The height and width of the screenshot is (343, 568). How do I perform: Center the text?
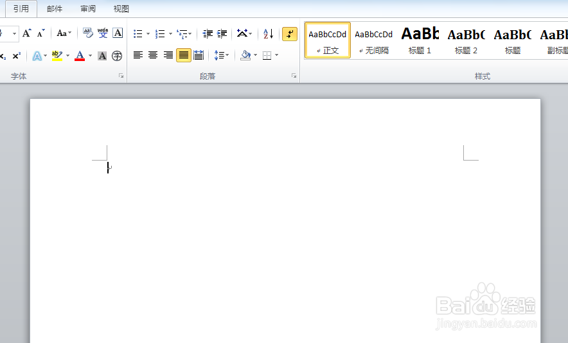(x=153, y=55)
